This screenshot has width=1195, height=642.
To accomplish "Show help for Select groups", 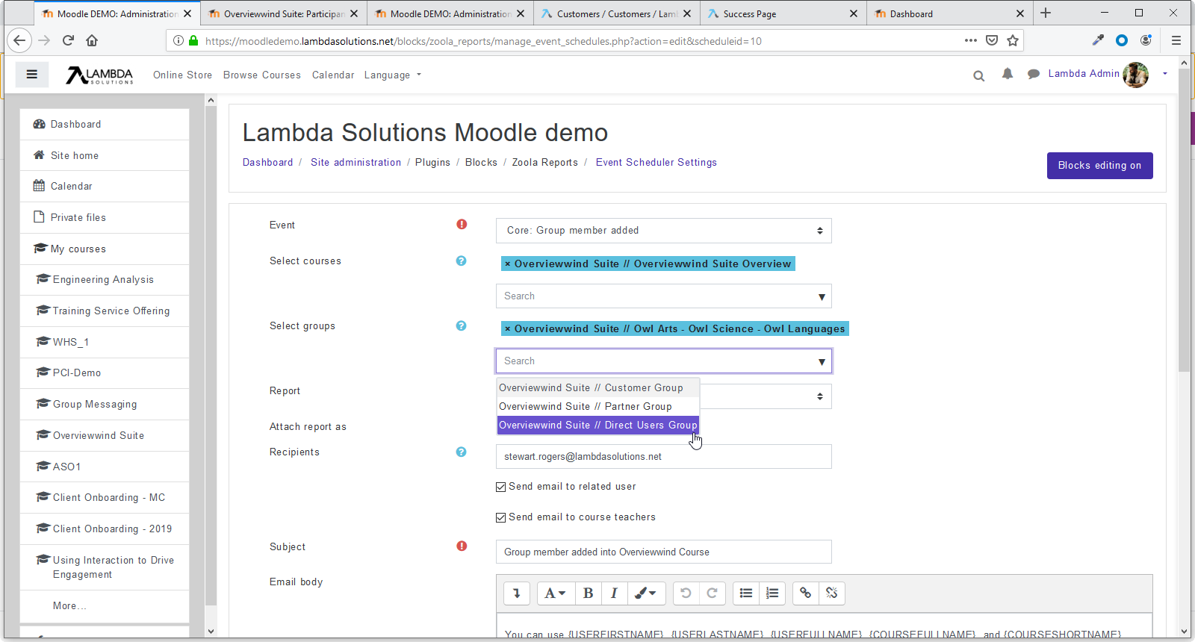I will coord(462,325).
